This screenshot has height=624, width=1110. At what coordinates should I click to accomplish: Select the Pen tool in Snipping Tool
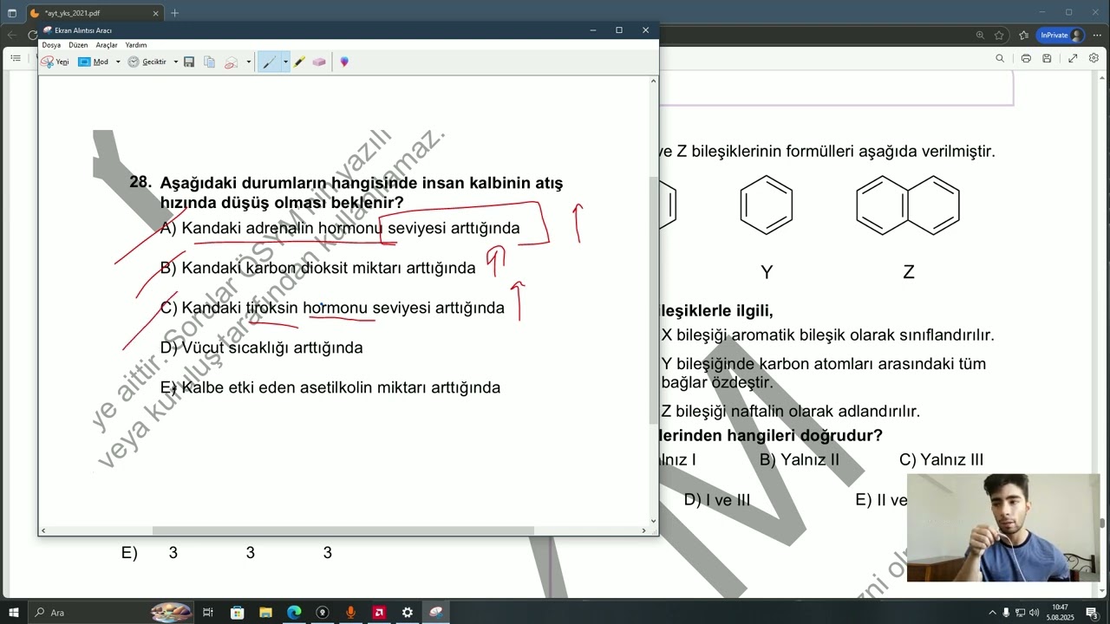coord(270,62)
